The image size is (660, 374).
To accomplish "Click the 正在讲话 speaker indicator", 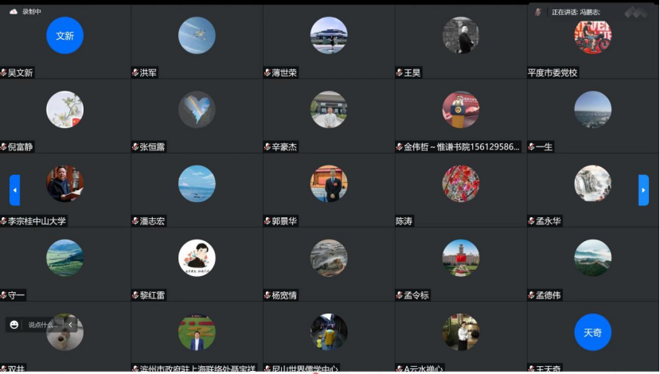I will [576, 12].
